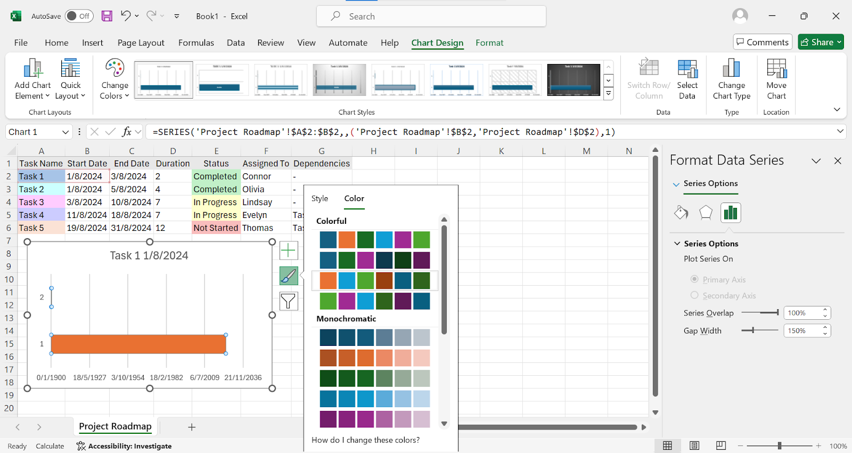Click the Comments button
This screenshot has height=453, width=852.
763,42
